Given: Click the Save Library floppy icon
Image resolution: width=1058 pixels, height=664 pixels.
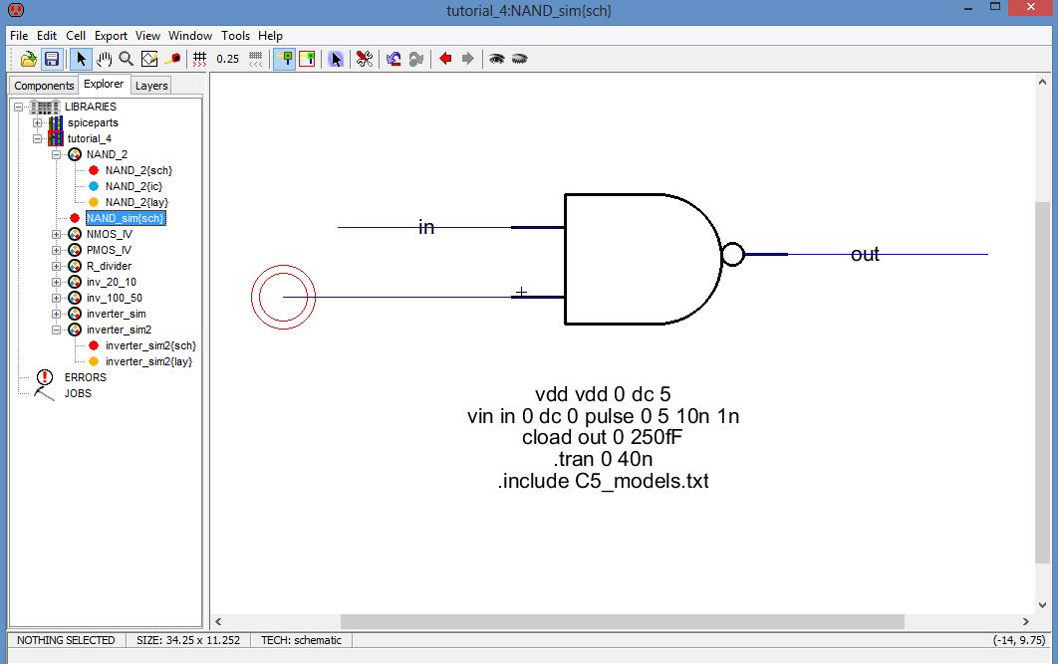Looking at the screenshot, I should [x=51, y=59].
